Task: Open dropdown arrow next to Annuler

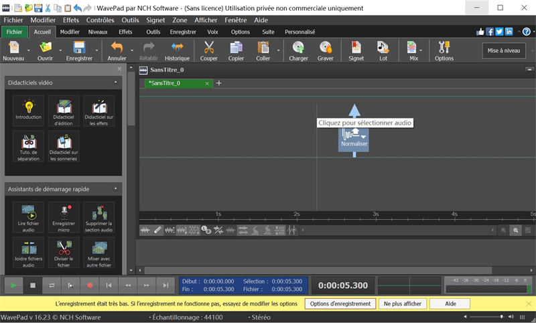Action: point(132,50)
